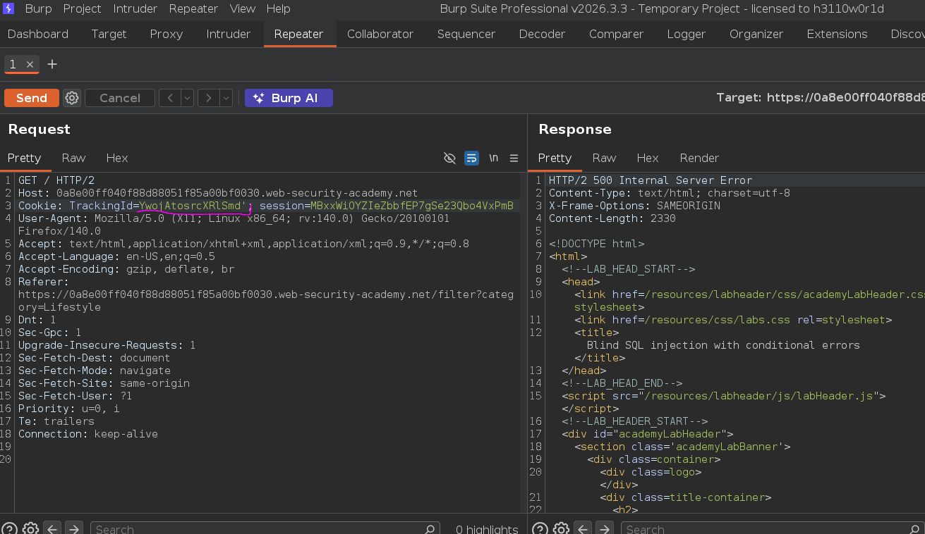Click 'Blind SQL injection with conditional errors' title text
The width and height of the screenshot is (925, 534).
(x=723, y=345)
